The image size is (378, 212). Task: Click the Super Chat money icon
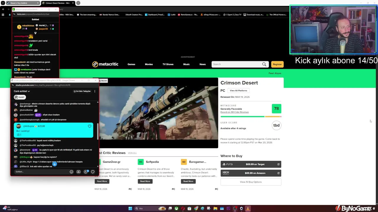click(78, 172)
